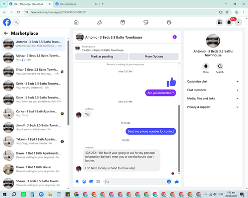The image size is (248, 198).
Task: Click the 'Send me phone number for contact' message
Action: [x=151, y=131]
